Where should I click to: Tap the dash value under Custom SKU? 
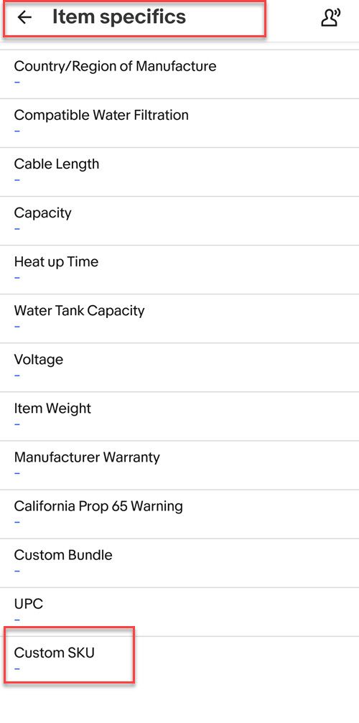click(17, 668)
